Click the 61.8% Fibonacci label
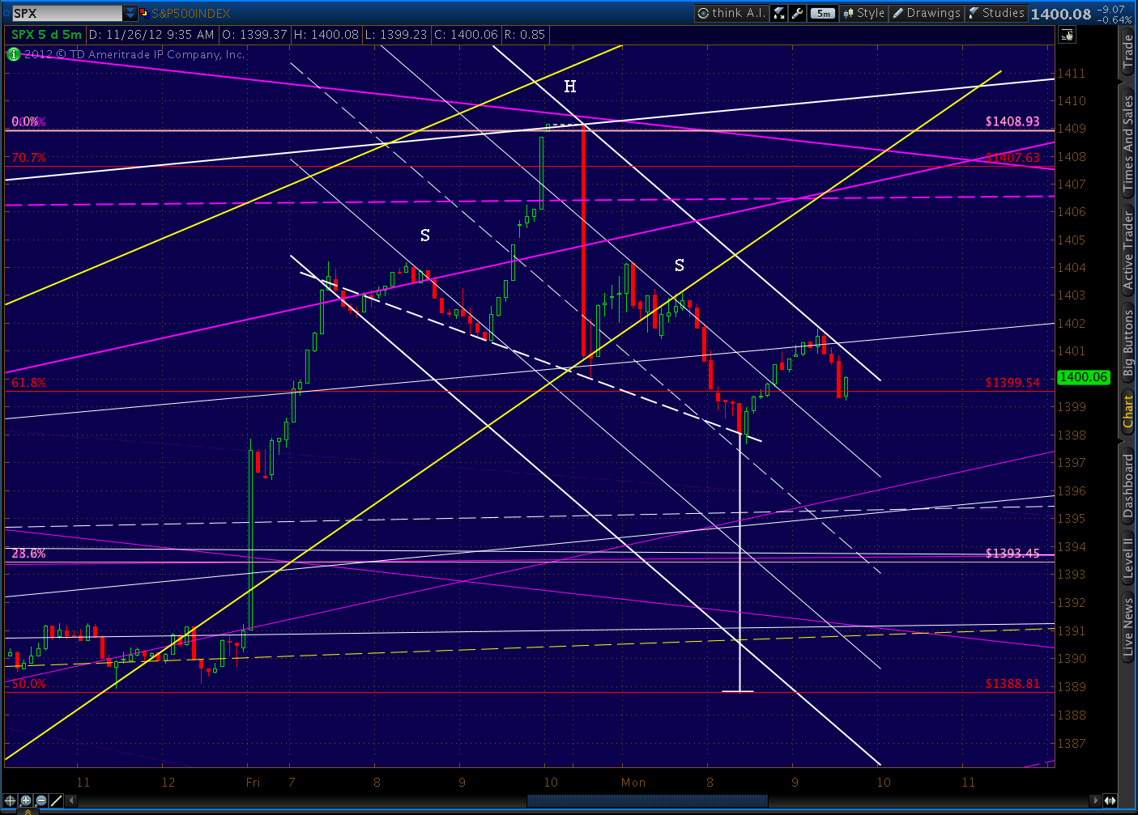 [28, 383]
